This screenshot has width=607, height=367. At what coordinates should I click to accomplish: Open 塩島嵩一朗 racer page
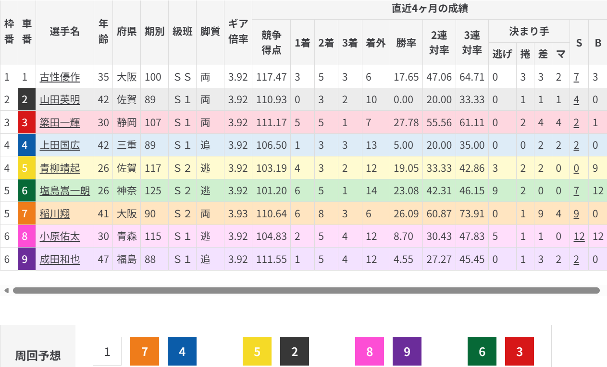click(x=64, y=191)
